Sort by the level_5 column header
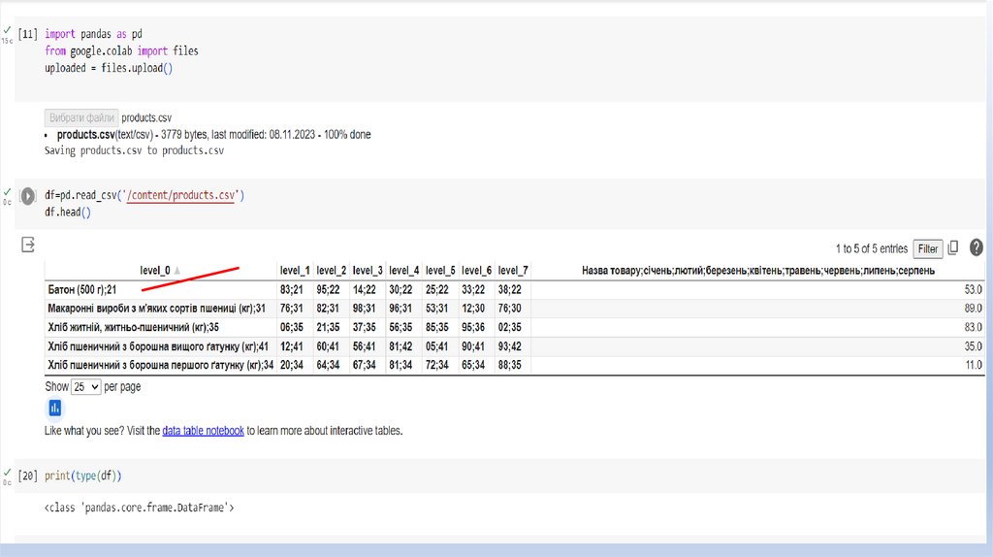The image size is (993, 557). 440,271
